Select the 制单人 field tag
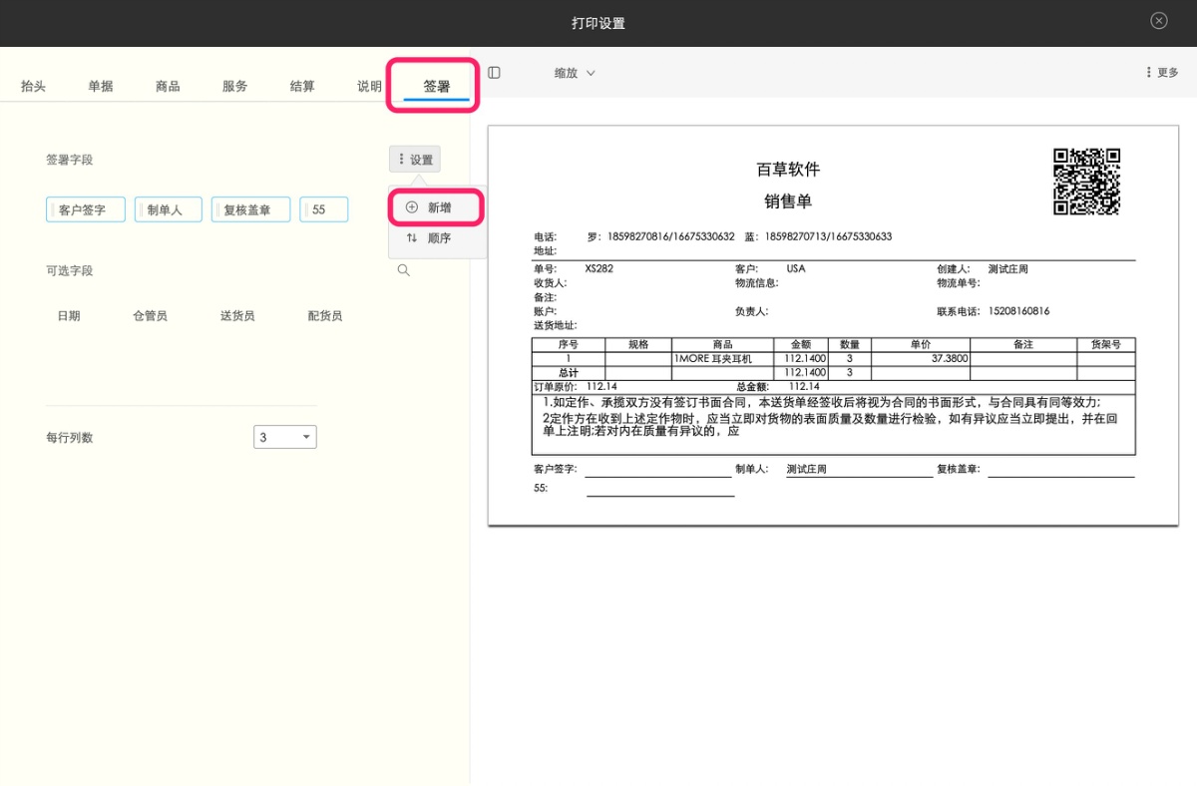The image size is (1197, 786). 169,209
